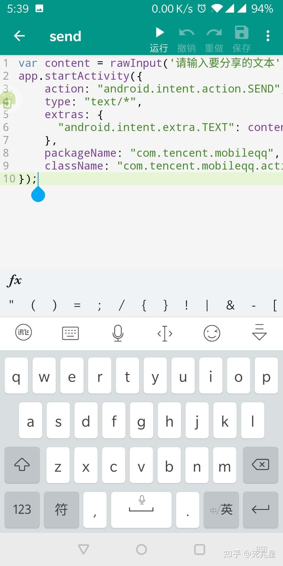The width and height of the screenshot is (283, 566).
Task: Collapse the keyboard with down-arrow icon
Action: pos(259,332)
